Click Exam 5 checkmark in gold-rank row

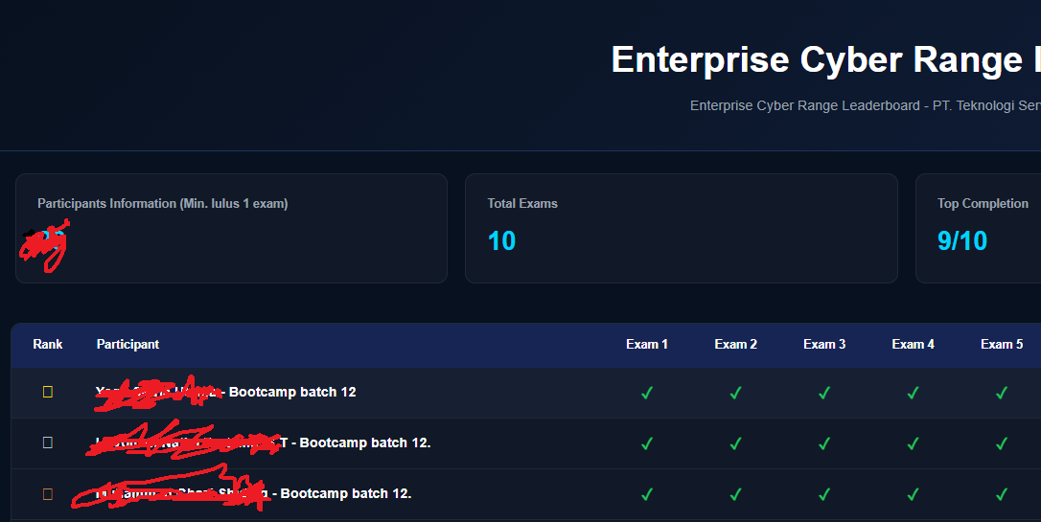[1002, 393]
